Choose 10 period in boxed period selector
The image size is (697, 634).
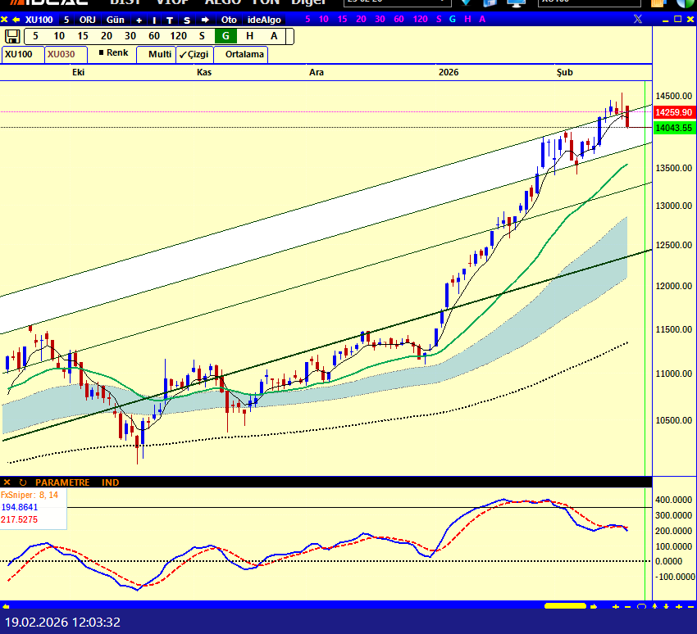59,36
